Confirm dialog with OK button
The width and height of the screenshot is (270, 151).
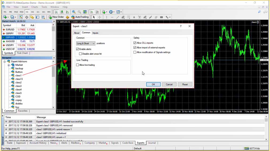click(153, 84)
